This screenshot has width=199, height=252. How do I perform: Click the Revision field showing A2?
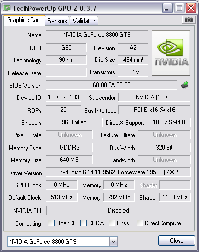tap(133, 48)
